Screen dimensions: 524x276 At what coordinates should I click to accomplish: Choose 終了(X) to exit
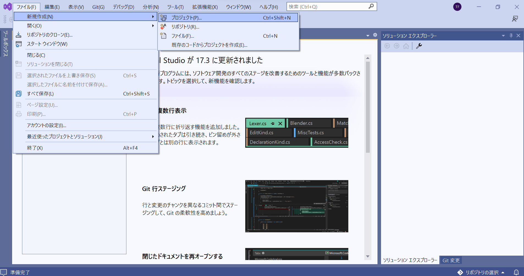(x=86, y=148)
